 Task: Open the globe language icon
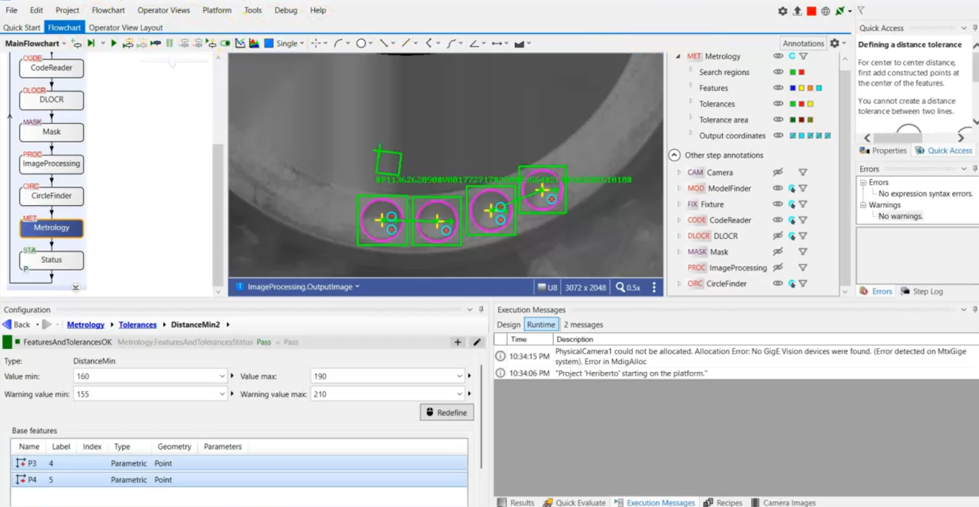[825, 11]
